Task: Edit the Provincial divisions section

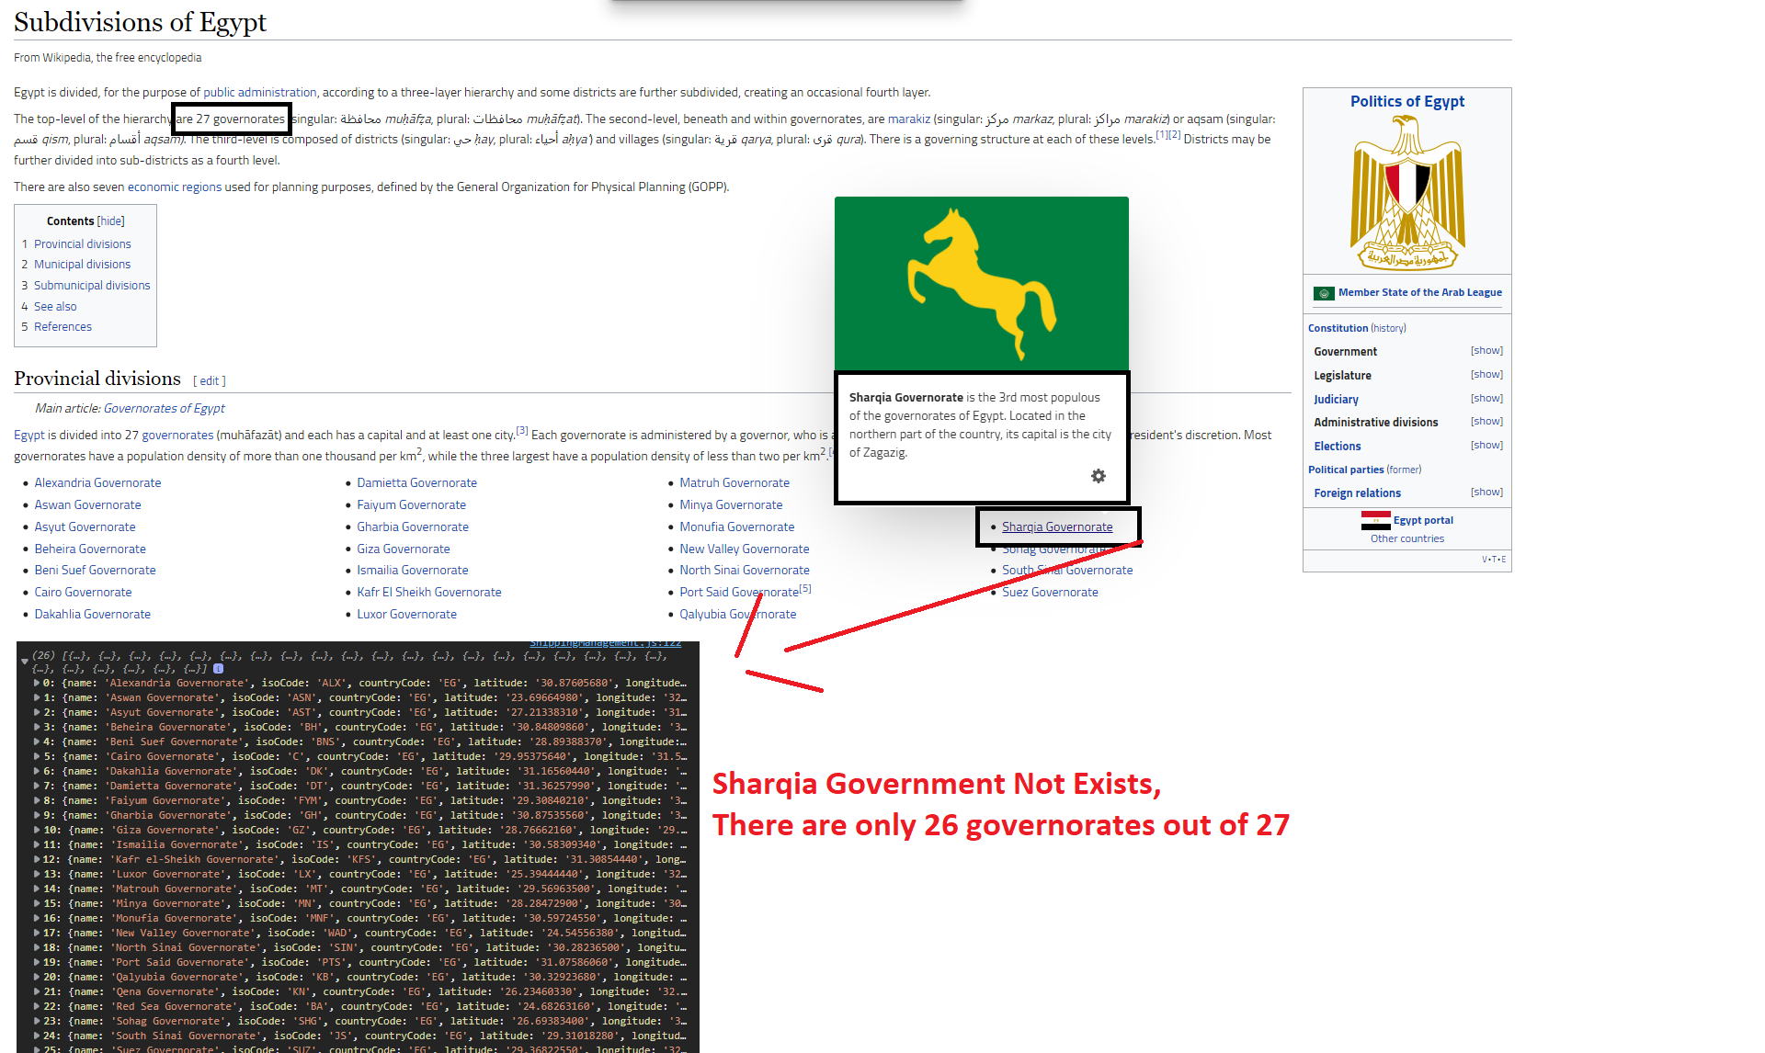Action: (210, 381)
